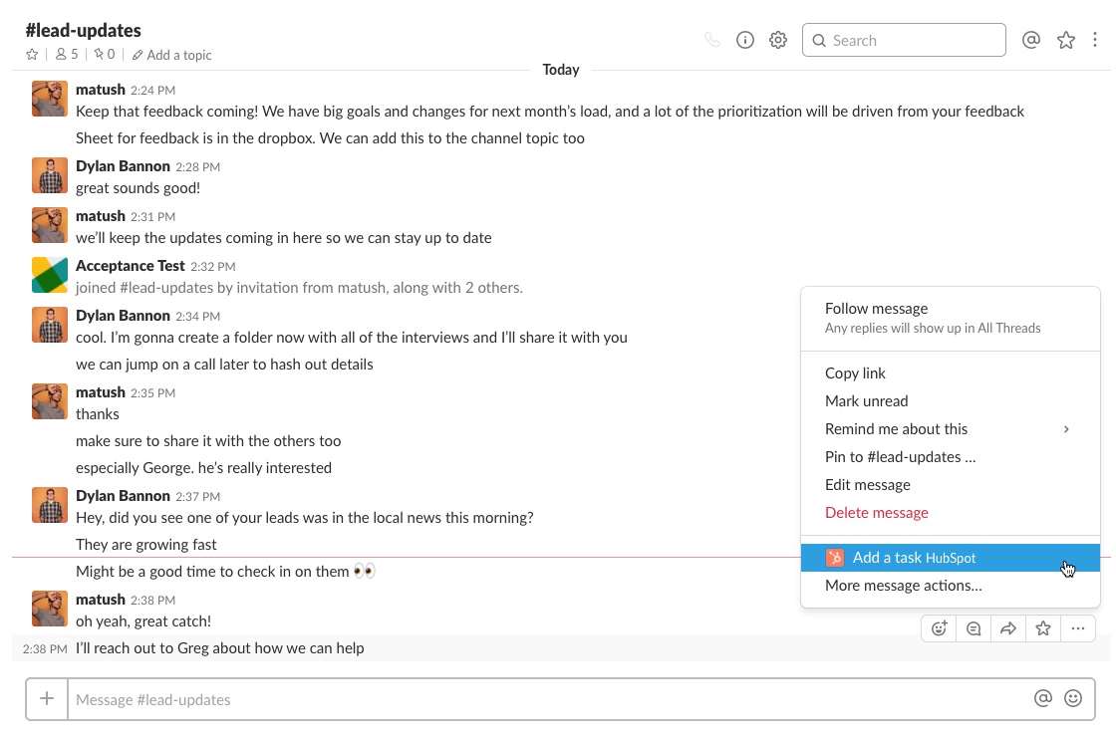Click the message input field
Viewport: 1116px width, 743px height.
point(399,698)
